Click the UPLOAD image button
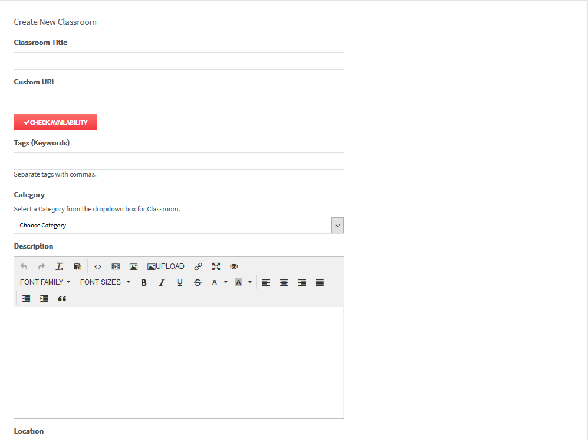This screenshot has width=588, height=440. click(166, 266)
